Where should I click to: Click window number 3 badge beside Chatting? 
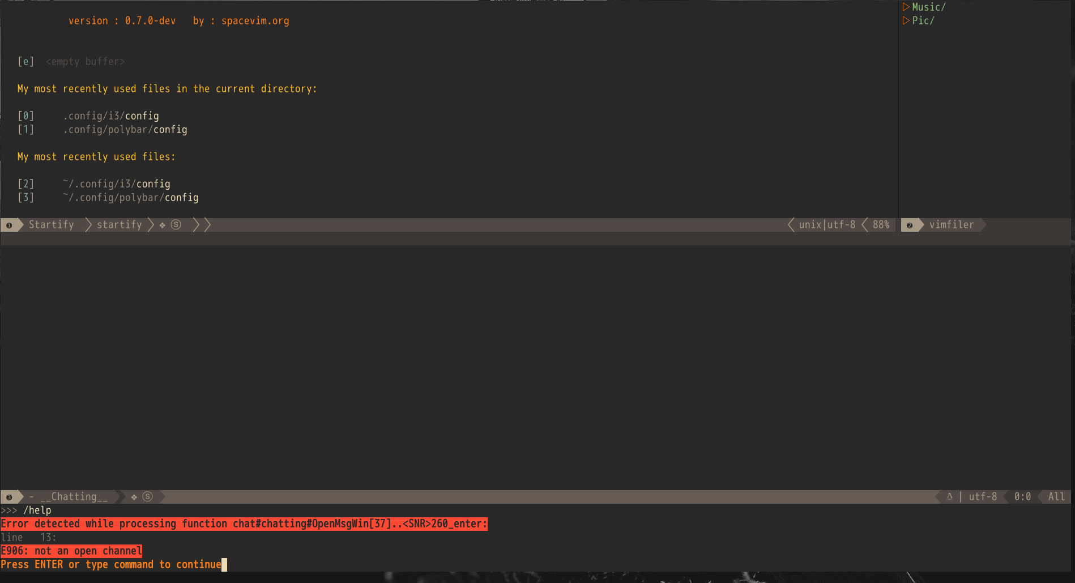click(9, 497)
